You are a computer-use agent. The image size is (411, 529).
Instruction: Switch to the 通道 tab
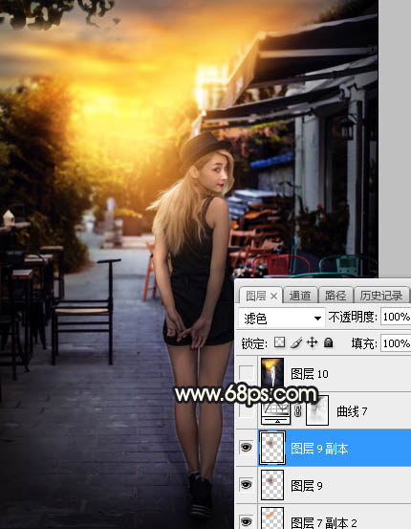point(300,296)
